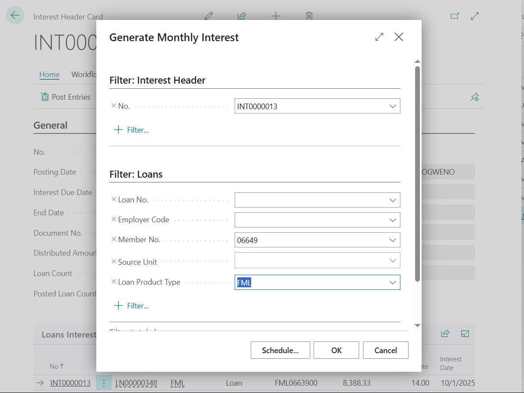The height and width of the screenshot is (393, 524).
Task: Open loan LN00000348 link
Action: click(136, 383)
